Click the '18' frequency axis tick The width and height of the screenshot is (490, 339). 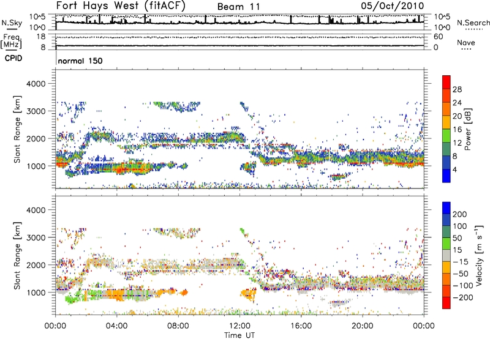41,37
